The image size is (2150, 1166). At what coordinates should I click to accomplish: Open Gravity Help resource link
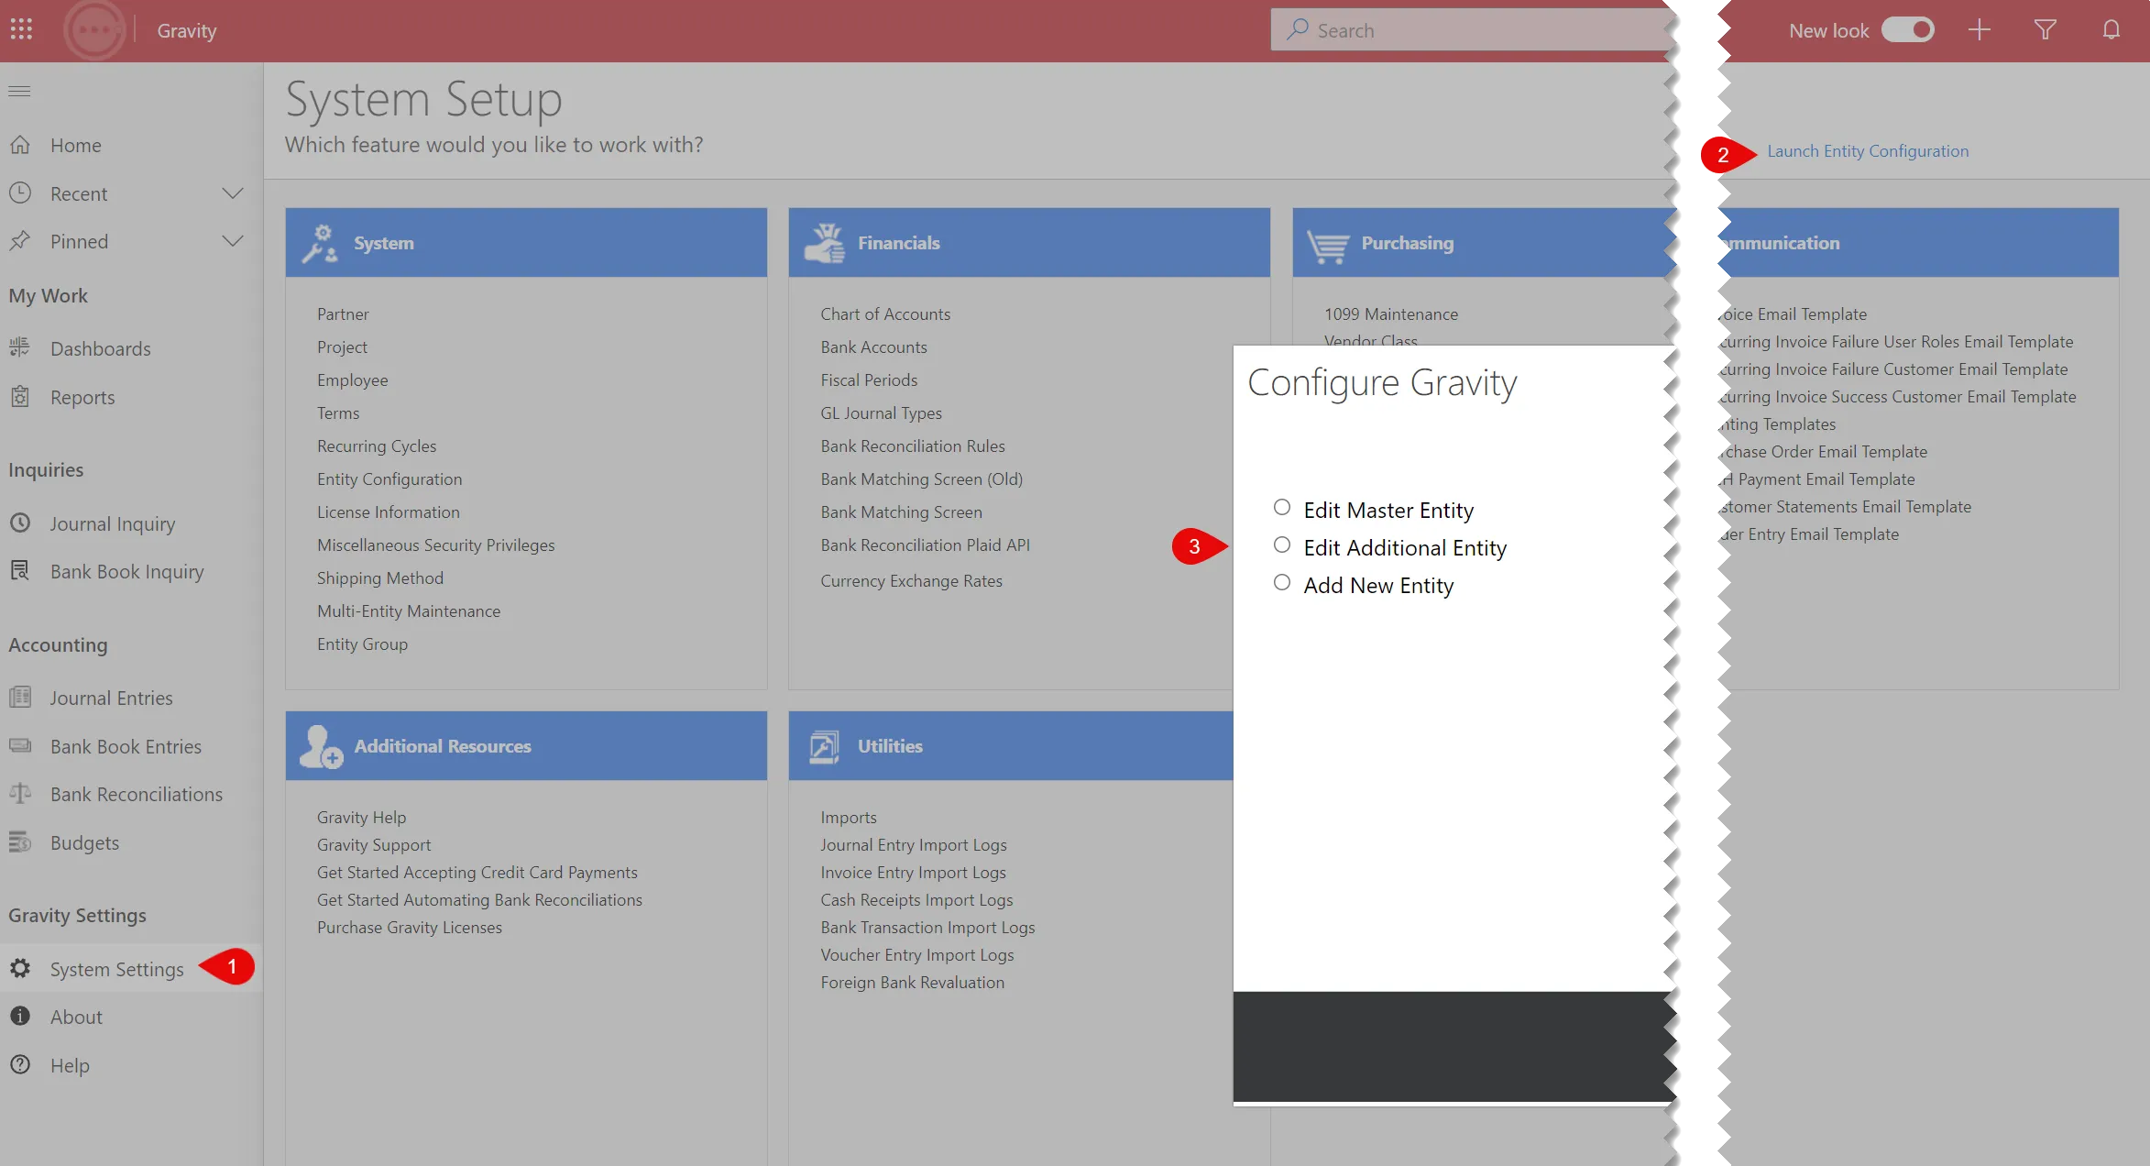coord(361,817)
